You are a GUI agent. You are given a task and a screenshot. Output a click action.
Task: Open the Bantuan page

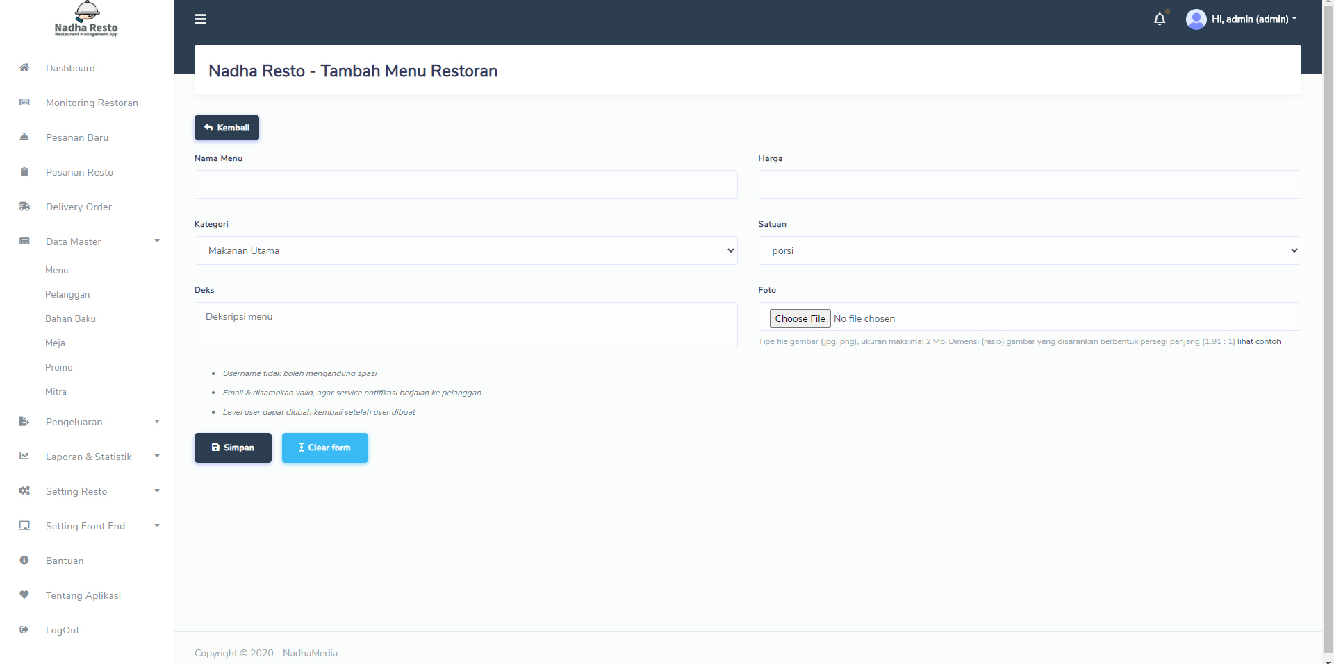pos(65,561)
